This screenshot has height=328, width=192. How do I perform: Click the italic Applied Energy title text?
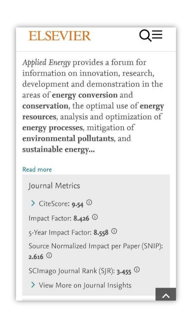(x=47, y=62)
